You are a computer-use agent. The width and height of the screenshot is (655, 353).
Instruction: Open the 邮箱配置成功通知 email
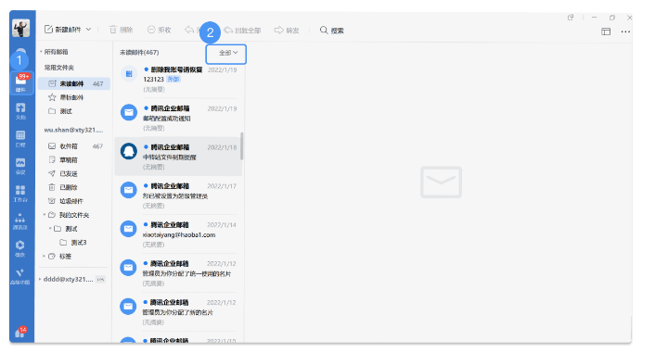click(x=178, y=118)
